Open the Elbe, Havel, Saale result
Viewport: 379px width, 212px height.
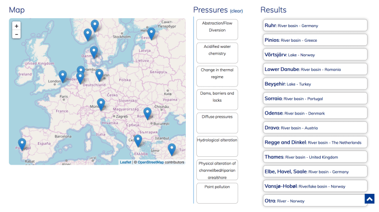(315, 171)
